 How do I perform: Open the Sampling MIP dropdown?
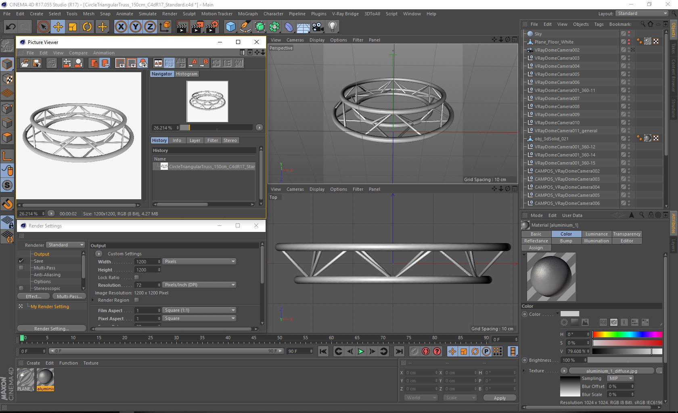pos(621,378)
